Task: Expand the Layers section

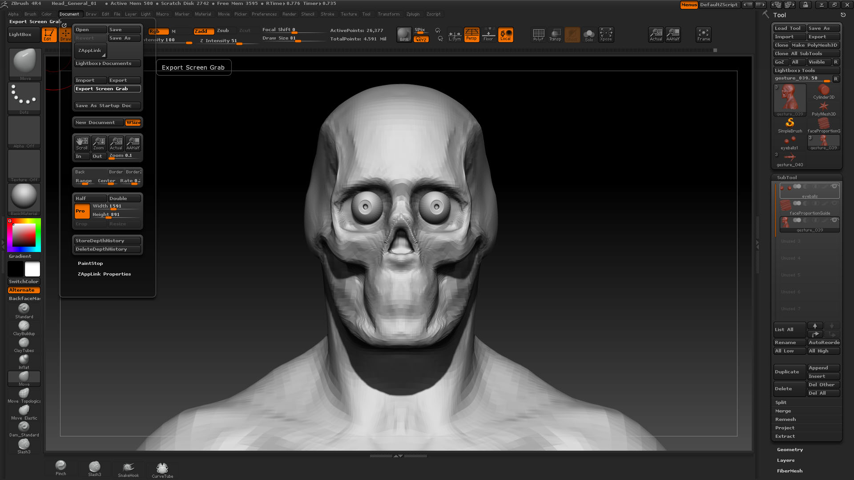Action: pyautogui.click(x=786, y=460)
